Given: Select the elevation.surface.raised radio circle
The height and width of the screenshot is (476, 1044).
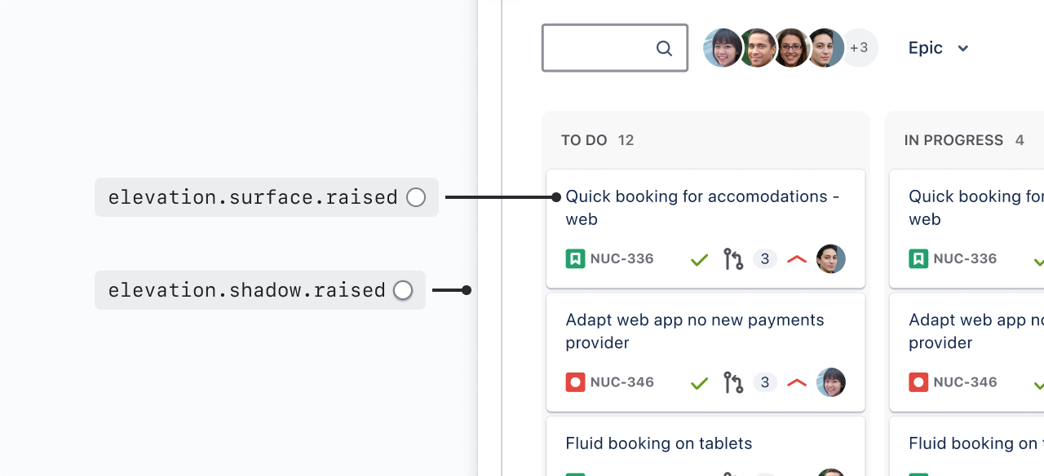Looking at the screenshot, I should pyautogui.click(x=416, y=197).
